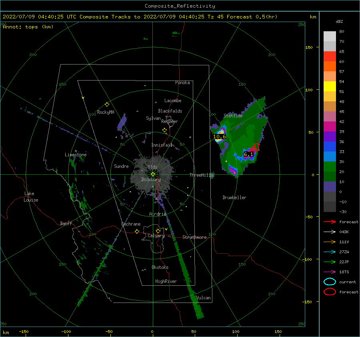Click the Okotoks label
The height and width of the screenshot is (337, 360).
point(160,267)
